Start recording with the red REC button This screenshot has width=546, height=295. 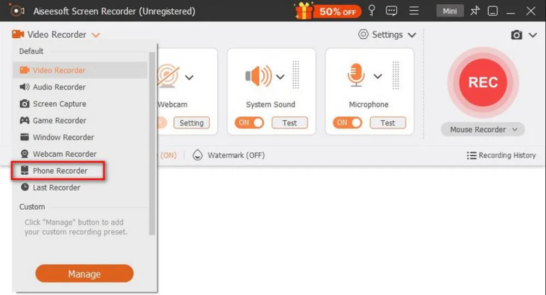[x=483, y=82]
